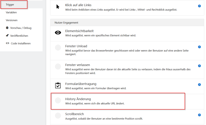This screenshot has height=125, width=206.
Task: Select the Fenster Unload trigger title
Action: pos(76,46)
